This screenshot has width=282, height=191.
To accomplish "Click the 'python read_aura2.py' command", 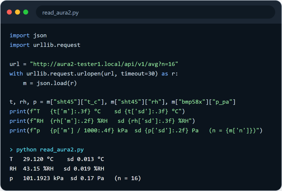I will coord(50,150).
